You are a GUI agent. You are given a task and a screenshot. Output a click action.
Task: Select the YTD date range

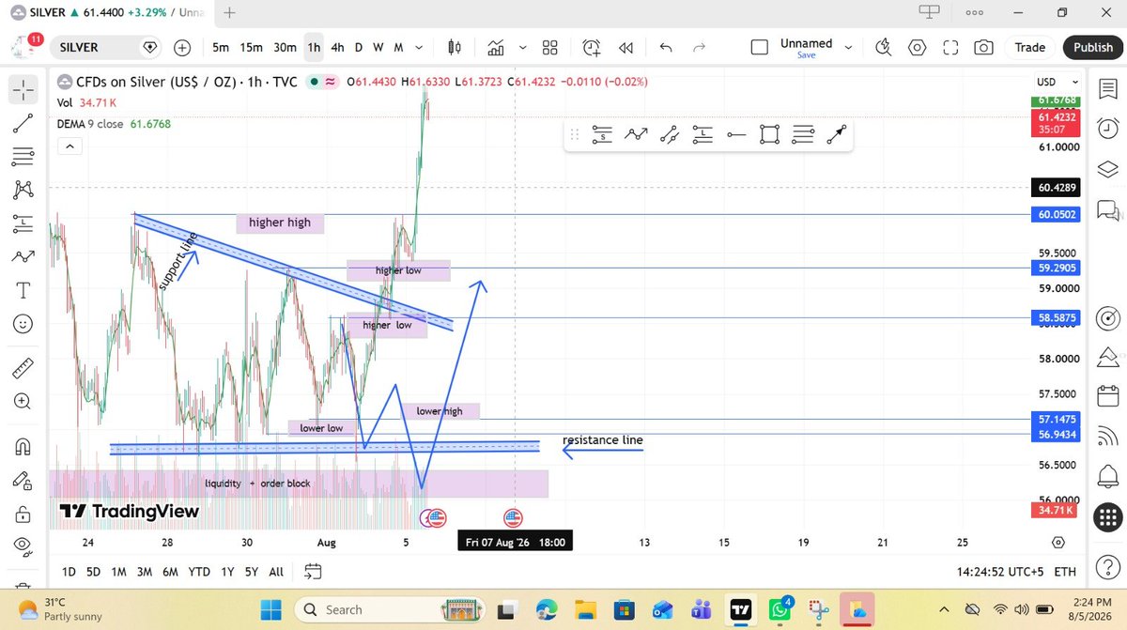198,571
